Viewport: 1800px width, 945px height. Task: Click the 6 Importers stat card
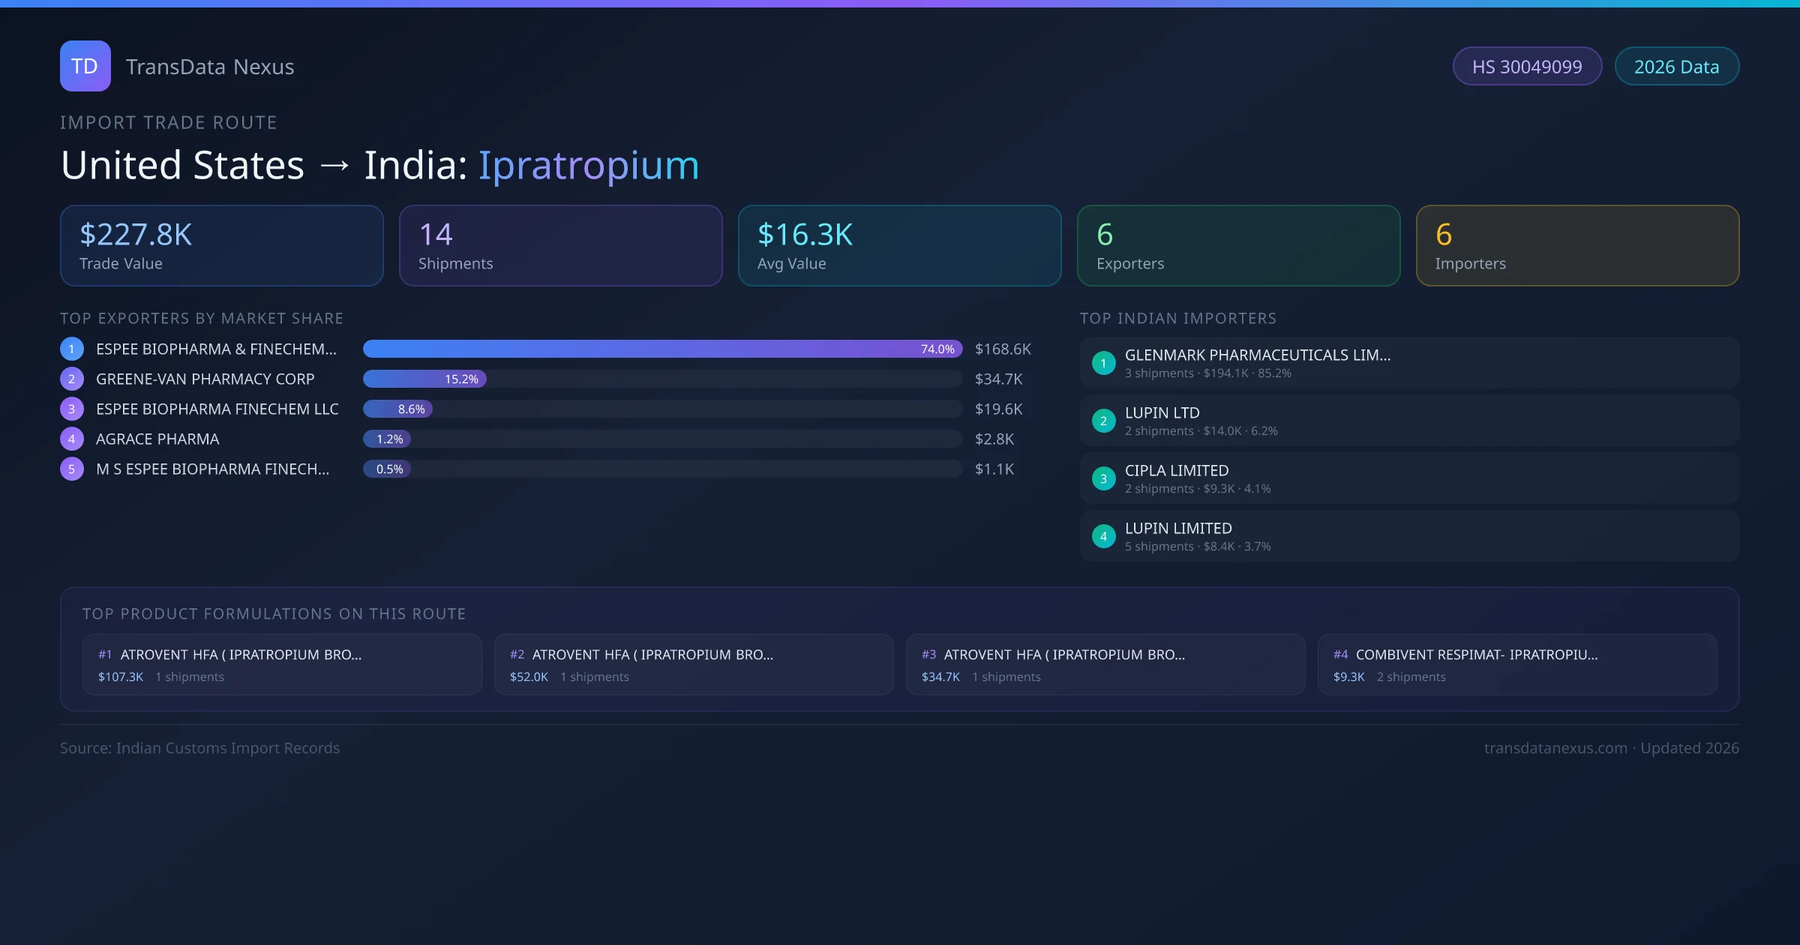click(1577, 245)
